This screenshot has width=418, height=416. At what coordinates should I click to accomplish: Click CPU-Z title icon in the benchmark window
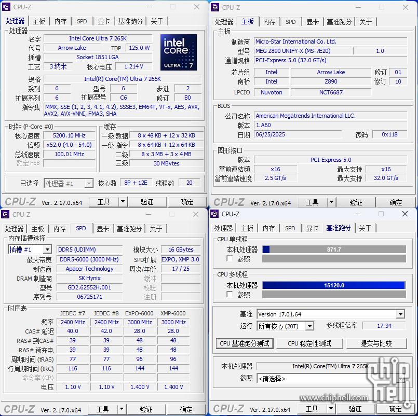click(x=215, y=214)
